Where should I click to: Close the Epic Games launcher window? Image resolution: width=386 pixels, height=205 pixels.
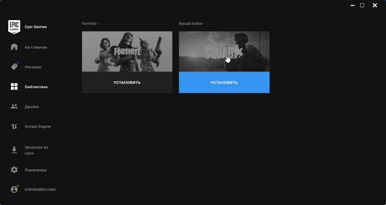point(375,5)
